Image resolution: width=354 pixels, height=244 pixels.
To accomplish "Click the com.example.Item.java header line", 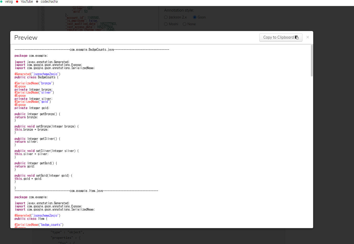I will [x=86, y=191].
